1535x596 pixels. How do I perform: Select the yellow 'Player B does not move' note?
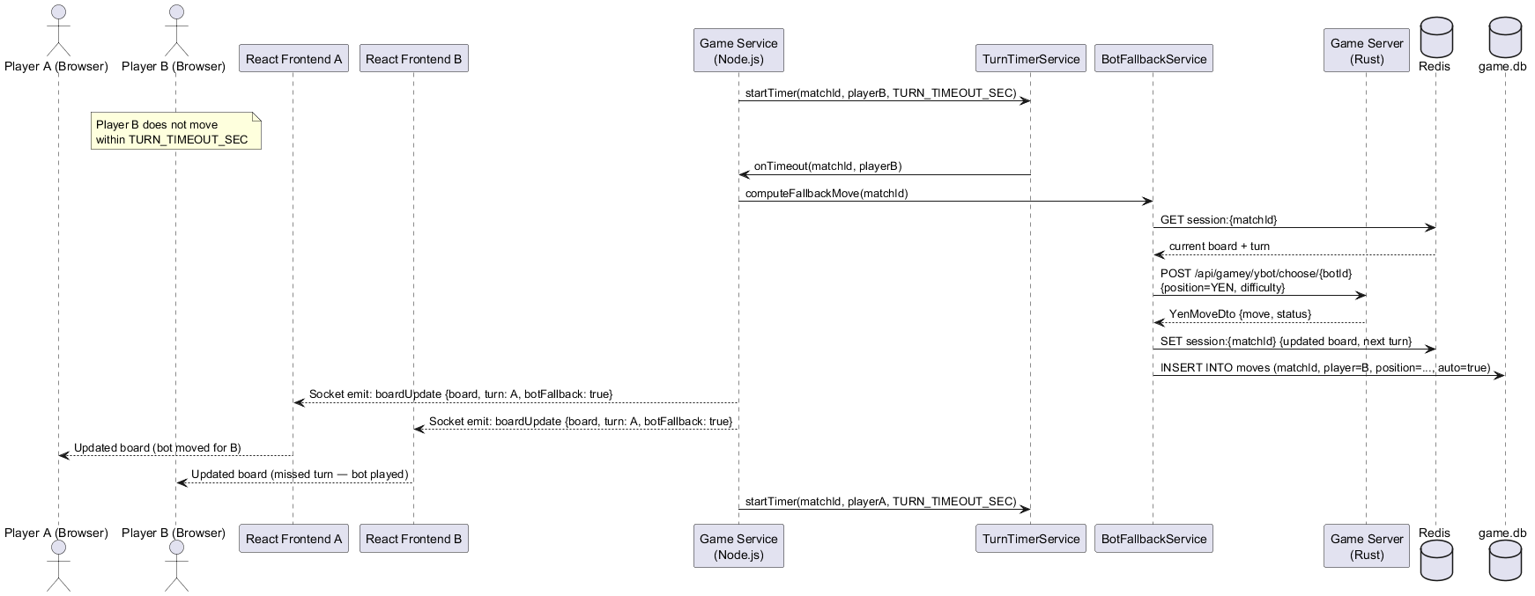point(175,131)
